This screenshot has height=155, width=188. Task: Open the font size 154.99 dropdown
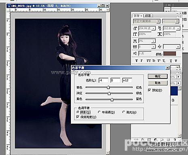coord(154,28)
